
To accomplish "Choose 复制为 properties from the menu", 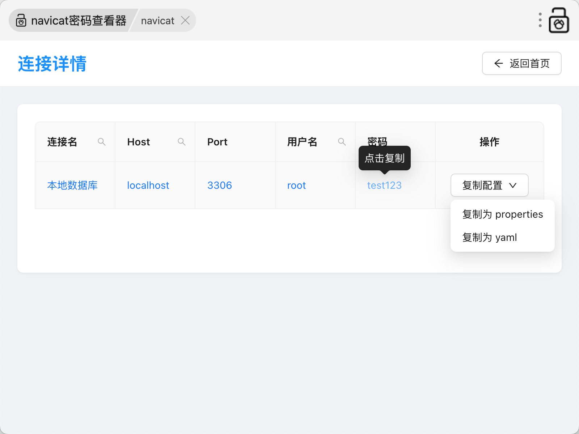I will pyautogui.click(x=502, y=214).
